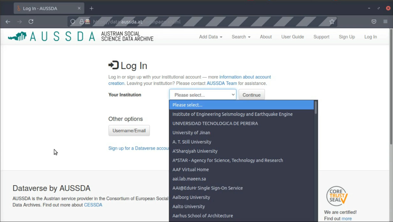The image size is (393, 222).
Task: Open the CESSDA link
Action: [x=93, y=205]
